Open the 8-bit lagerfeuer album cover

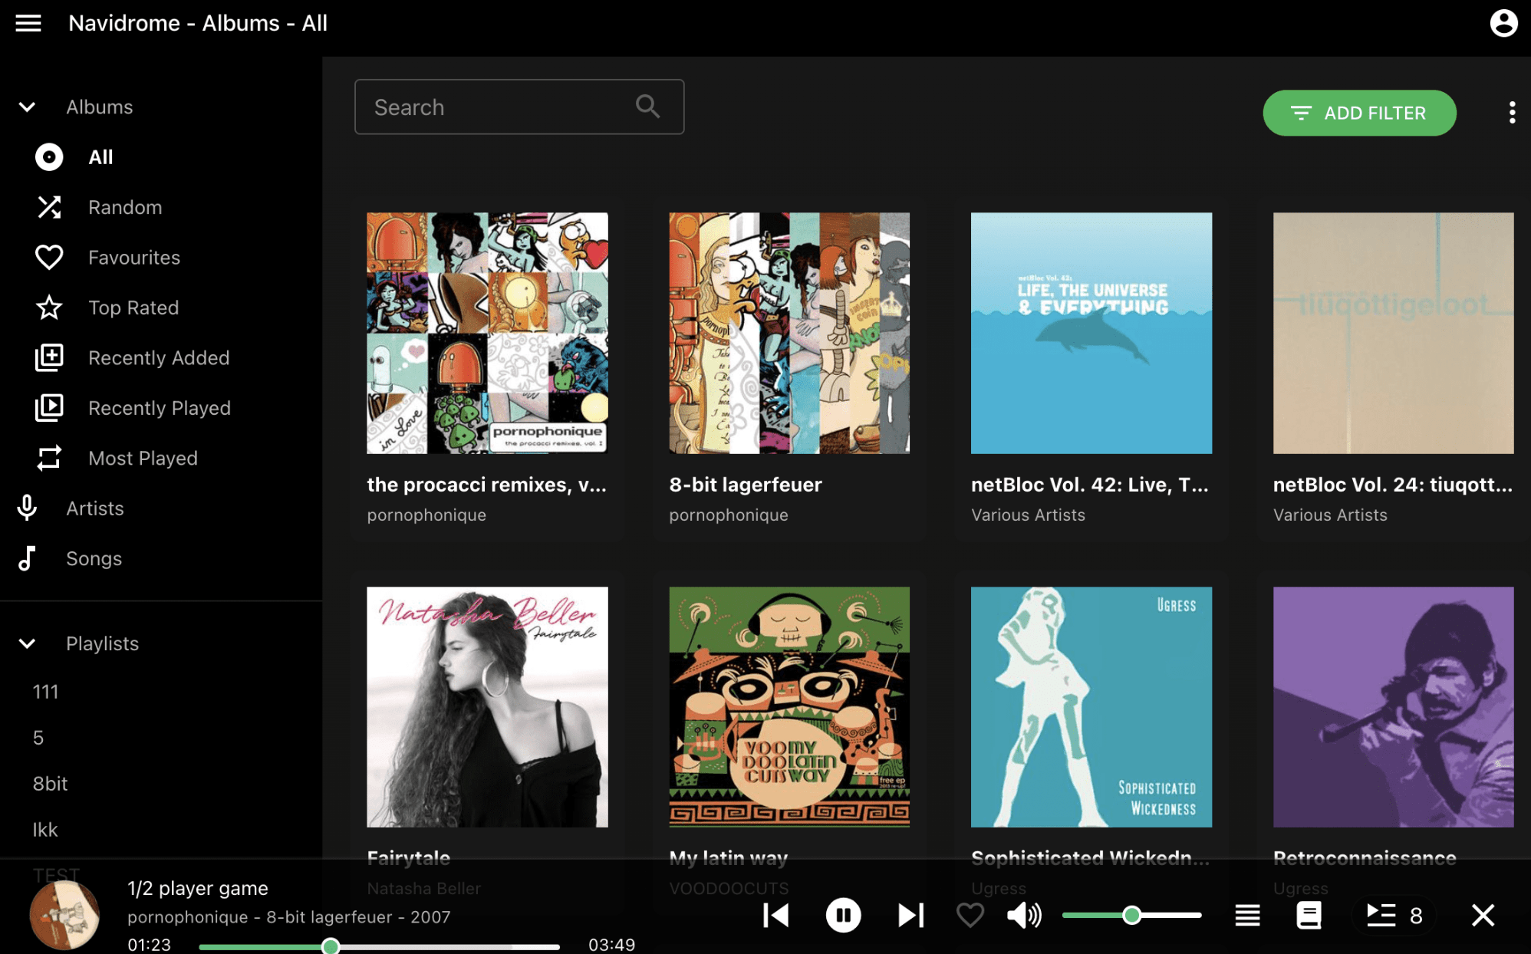789,333
